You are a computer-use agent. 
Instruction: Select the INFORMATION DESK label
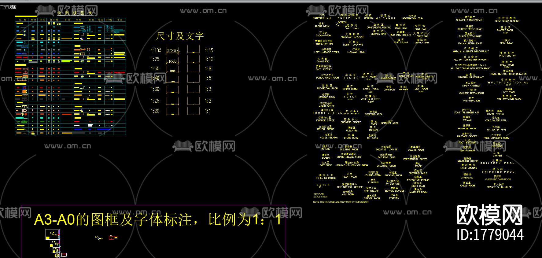pos(412,18)
